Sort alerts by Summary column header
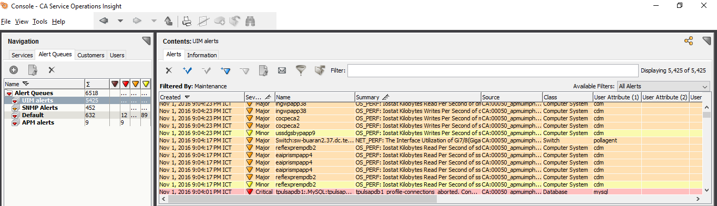Screen dimensions: 717x206 tap(418, 97)
